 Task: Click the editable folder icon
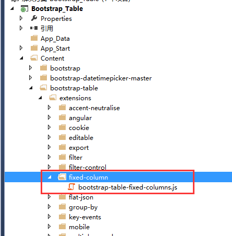click(62, 137)
